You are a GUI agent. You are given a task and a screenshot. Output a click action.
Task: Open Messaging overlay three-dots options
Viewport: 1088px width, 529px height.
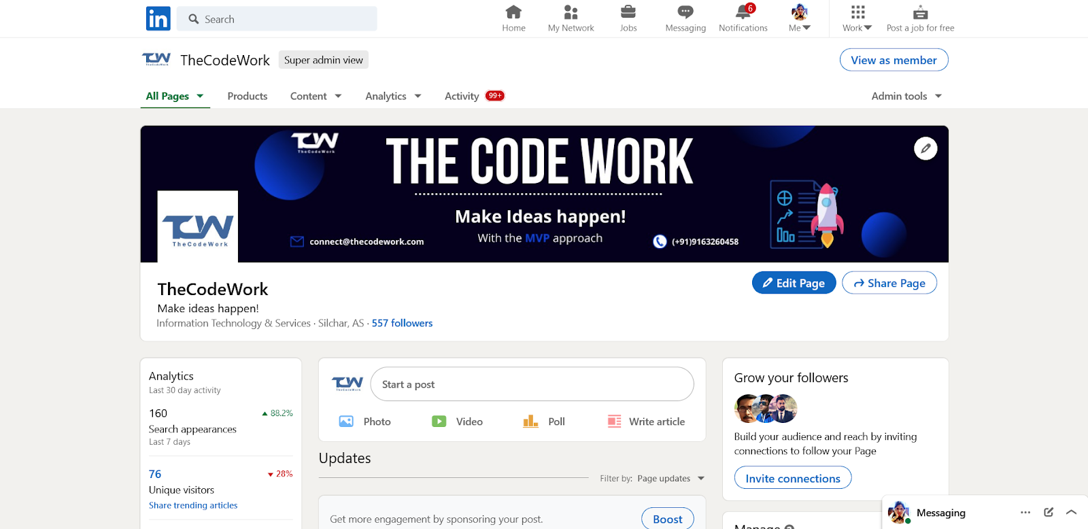[1025, 512]
